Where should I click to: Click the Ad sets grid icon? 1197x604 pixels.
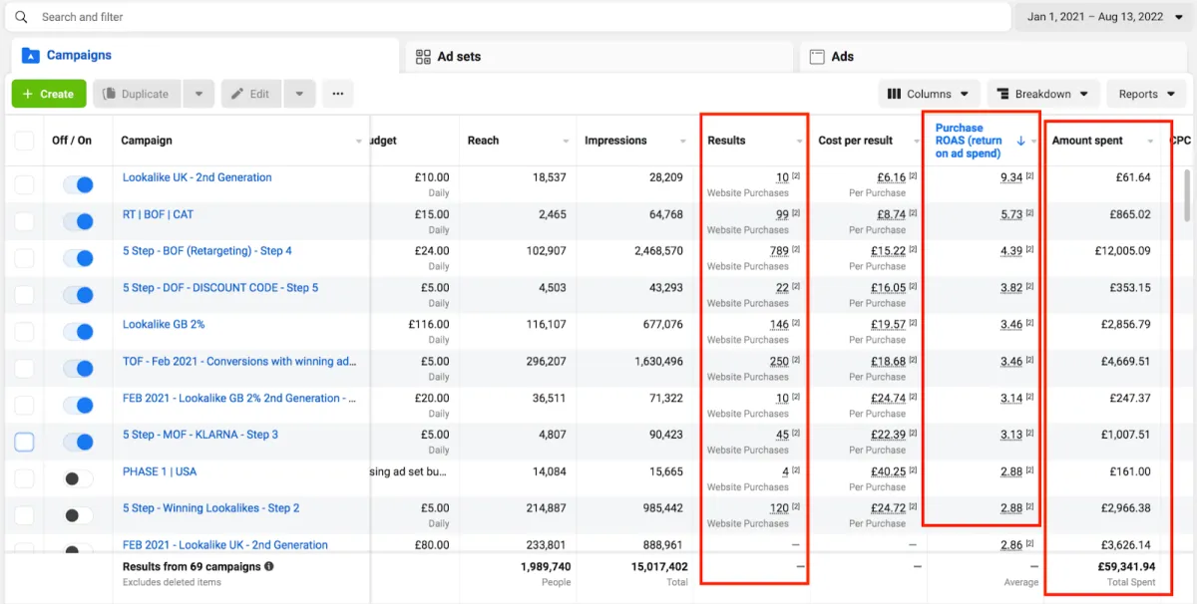point(423,57)
